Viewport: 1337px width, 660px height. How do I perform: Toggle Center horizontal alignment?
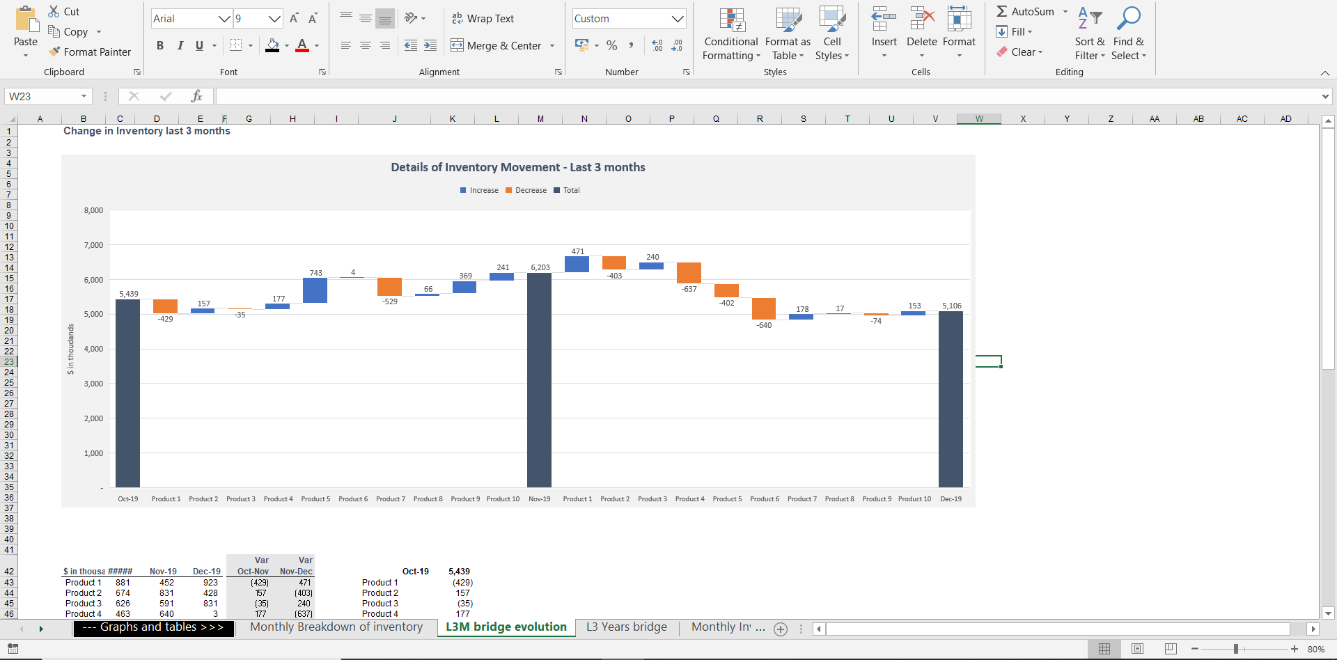click(x=365, y=45)
